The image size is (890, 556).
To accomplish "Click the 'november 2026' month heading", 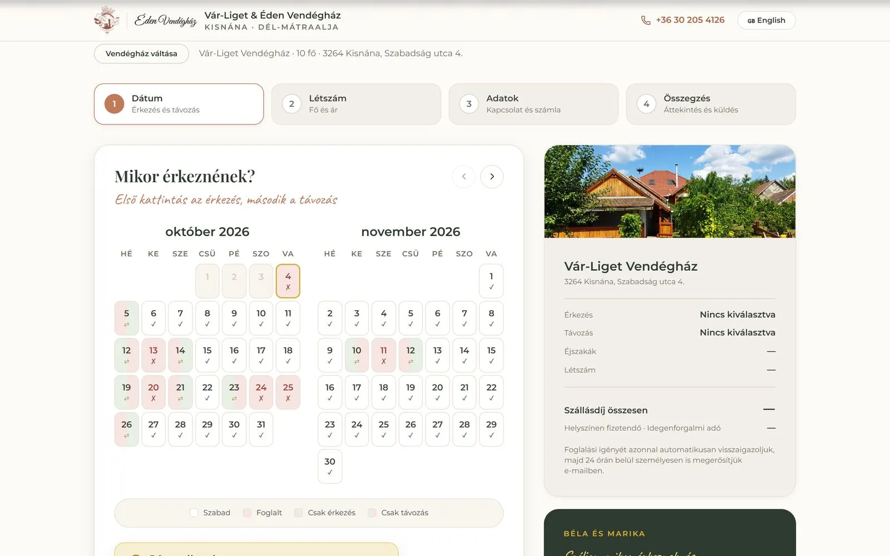I will tap(411, 232).
